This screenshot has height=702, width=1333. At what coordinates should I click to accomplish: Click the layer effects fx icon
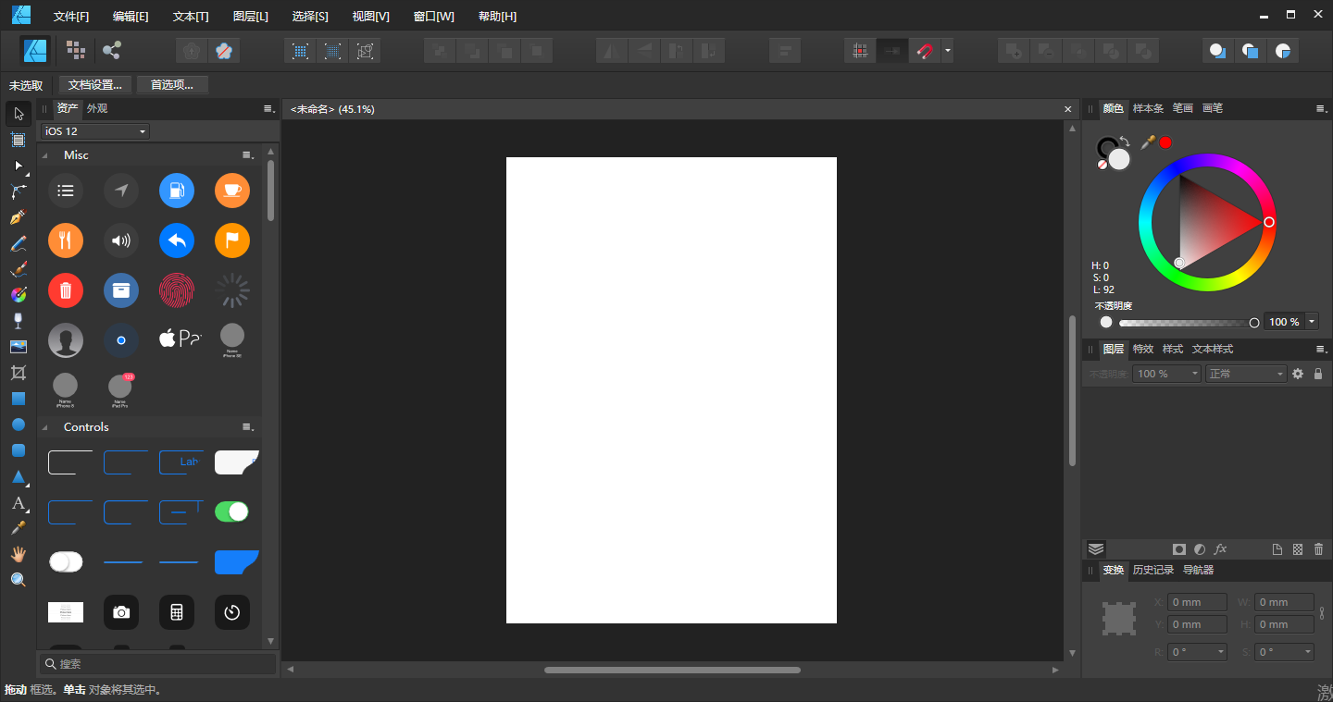pos(1220,549)
